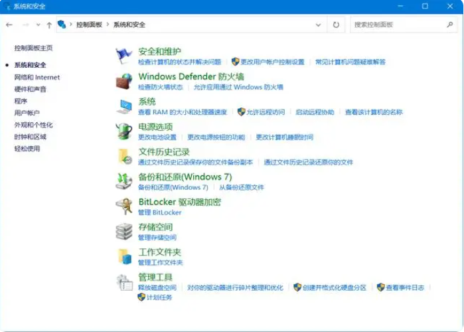This screenshot has width=464, height=332.
Task: Click the 安全和维护 flag icon
Action: pyautogui.click(x=124, y=56)
